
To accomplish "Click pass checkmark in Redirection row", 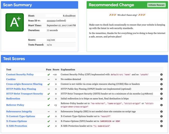I will pos(49,99).
